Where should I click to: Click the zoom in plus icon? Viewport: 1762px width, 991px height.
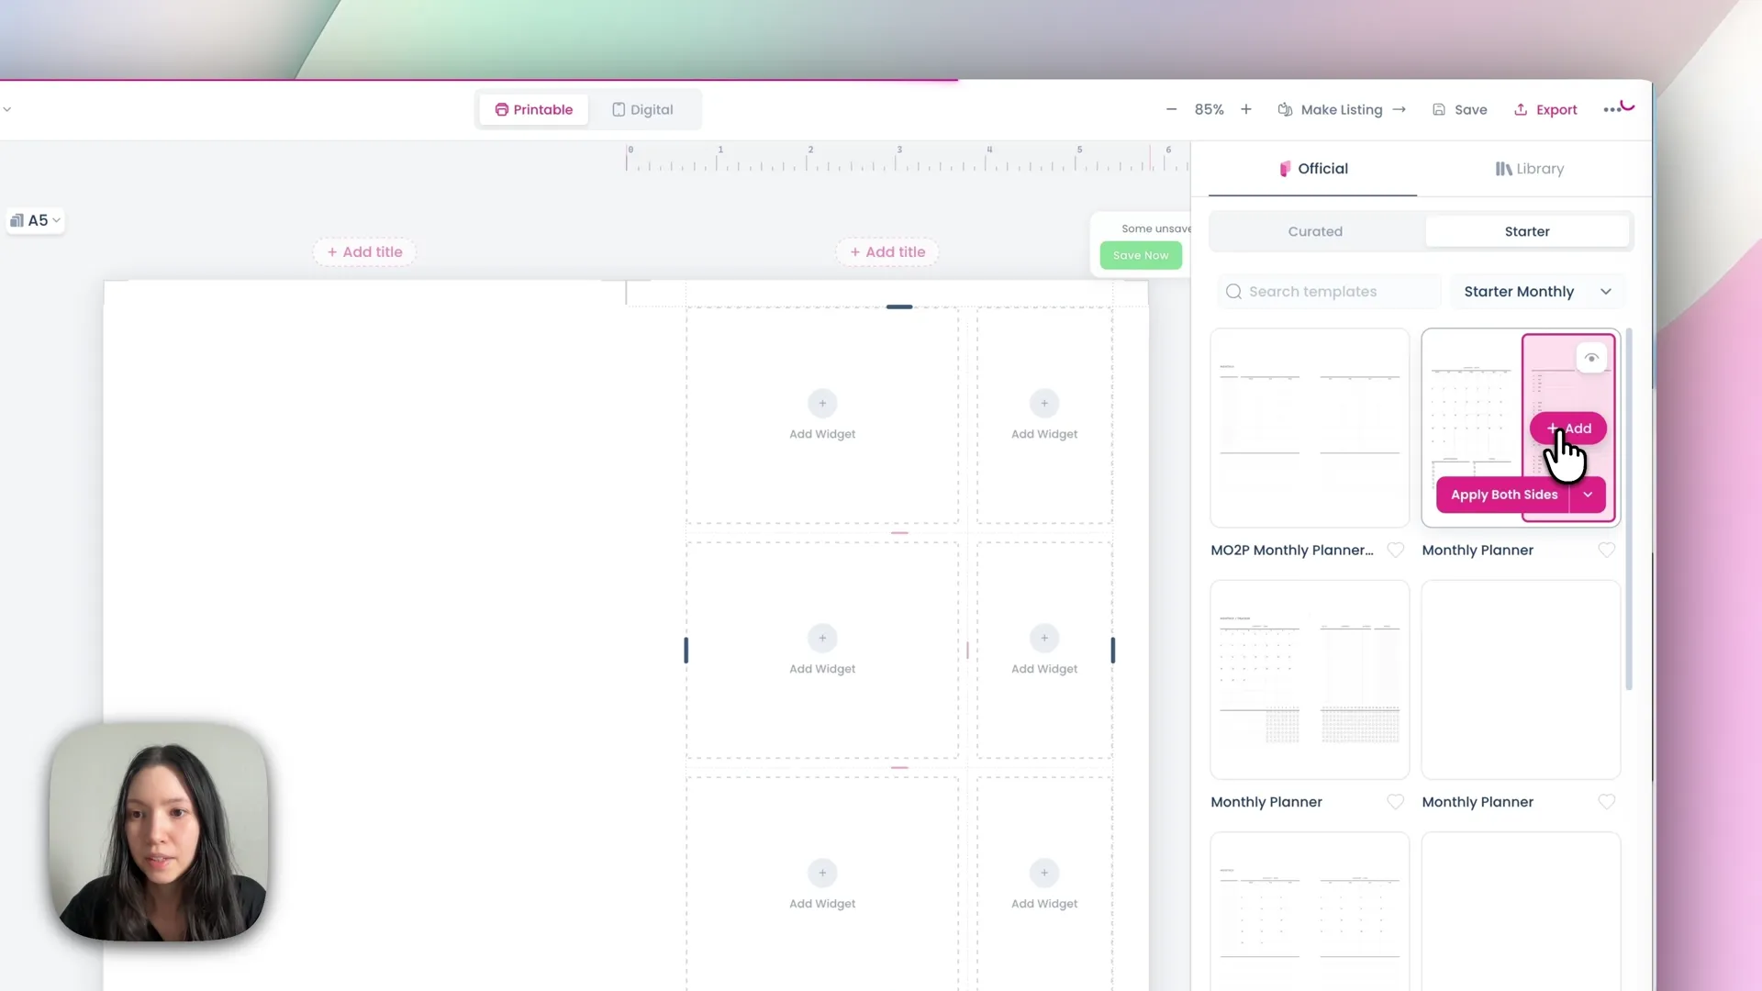pos(1245,109)
